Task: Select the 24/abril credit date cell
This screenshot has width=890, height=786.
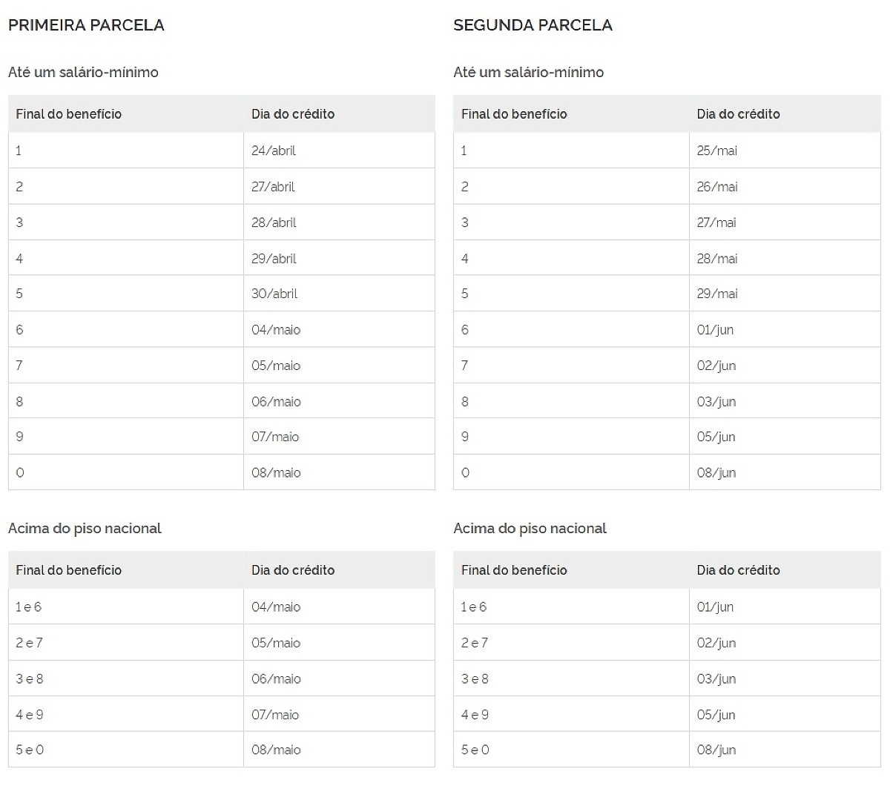Action: pyautogui.click(x=274, y=151)
